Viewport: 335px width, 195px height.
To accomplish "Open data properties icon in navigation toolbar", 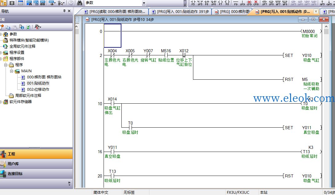I will [22, 27].
